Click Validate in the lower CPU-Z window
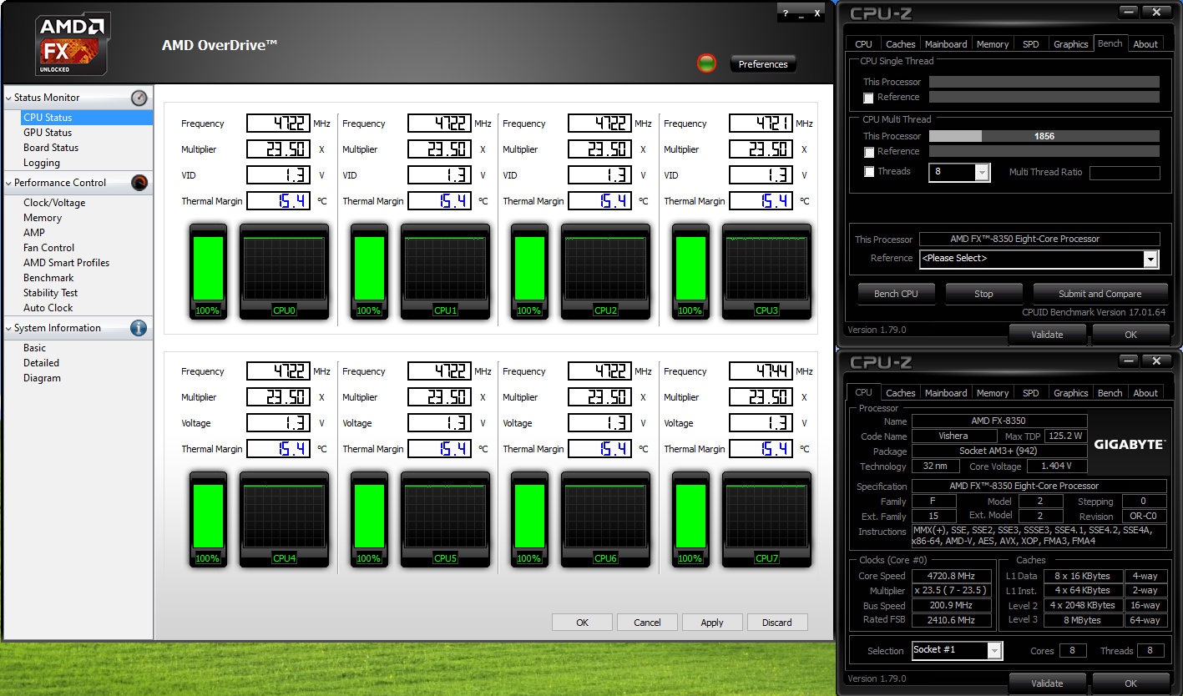The height and width of the screenshot is (696, 1183). (x=1047, y=683)
